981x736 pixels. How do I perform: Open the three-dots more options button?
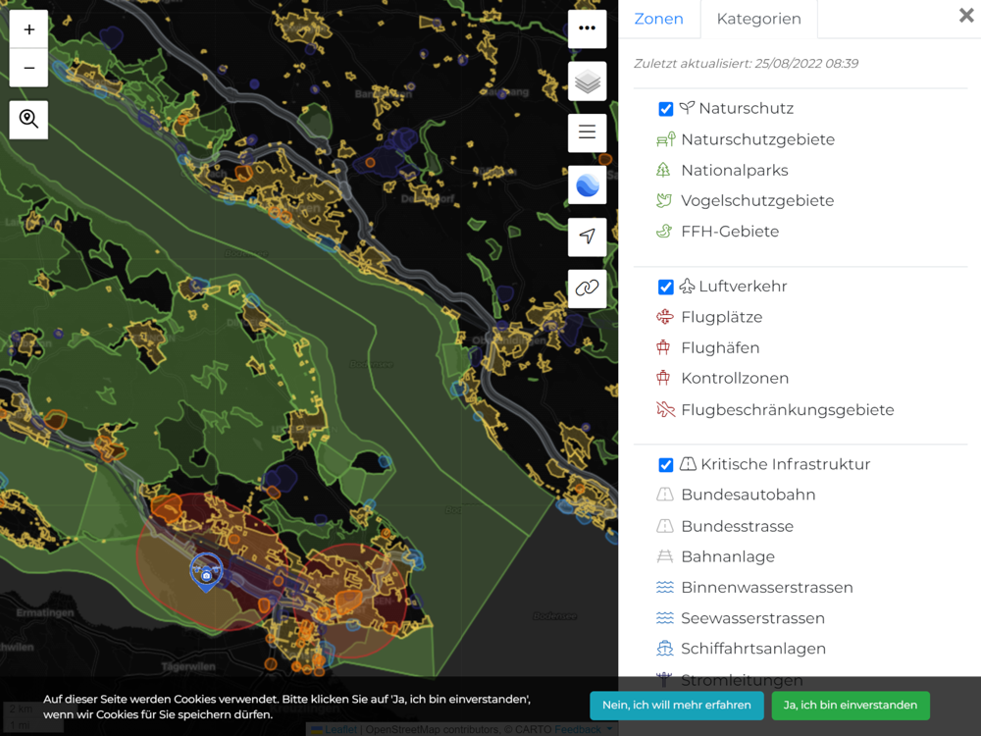pyautogui.click(x=587, y=28)
